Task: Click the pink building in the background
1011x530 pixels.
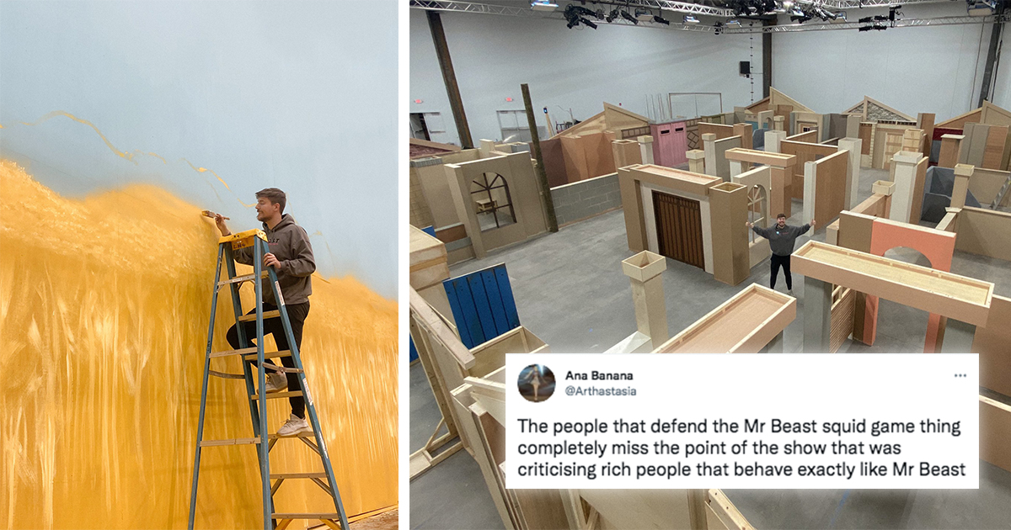Action: pos(671,143)
